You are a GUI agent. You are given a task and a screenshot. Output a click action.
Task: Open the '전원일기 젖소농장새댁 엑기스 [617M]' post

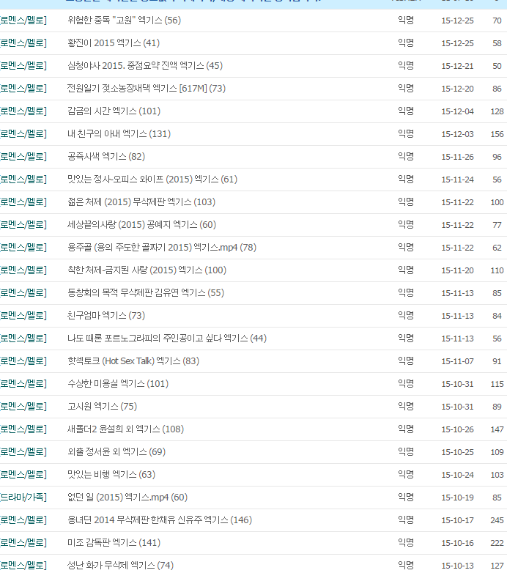point(138,89)
